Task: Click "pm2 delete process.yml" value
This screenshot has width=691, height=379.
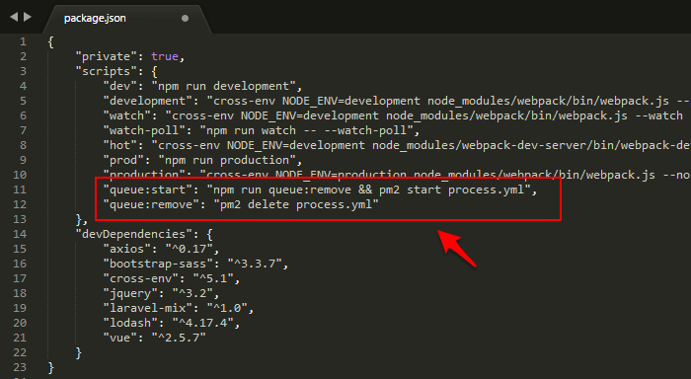Action: (x=296, y=204)
